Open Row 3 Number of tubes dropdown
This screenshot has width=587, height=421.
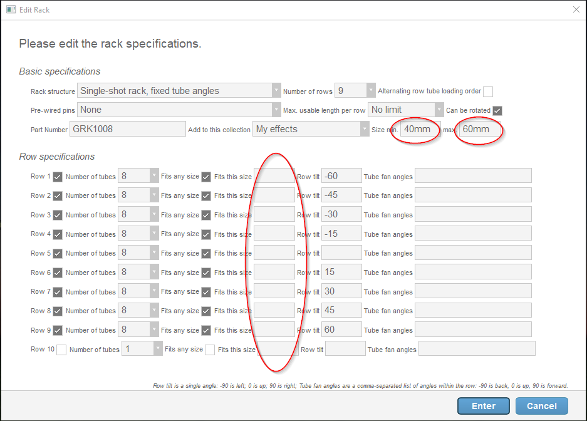pyautogui.click(x=137, y=215)
